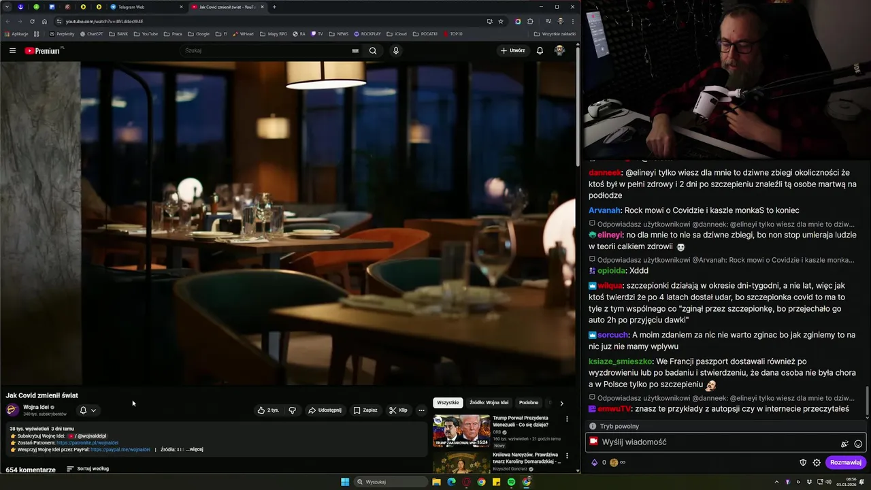Go to browser home page icon
Screen dimensions: 871x490
pyautogui.click(x=45, y=21)
